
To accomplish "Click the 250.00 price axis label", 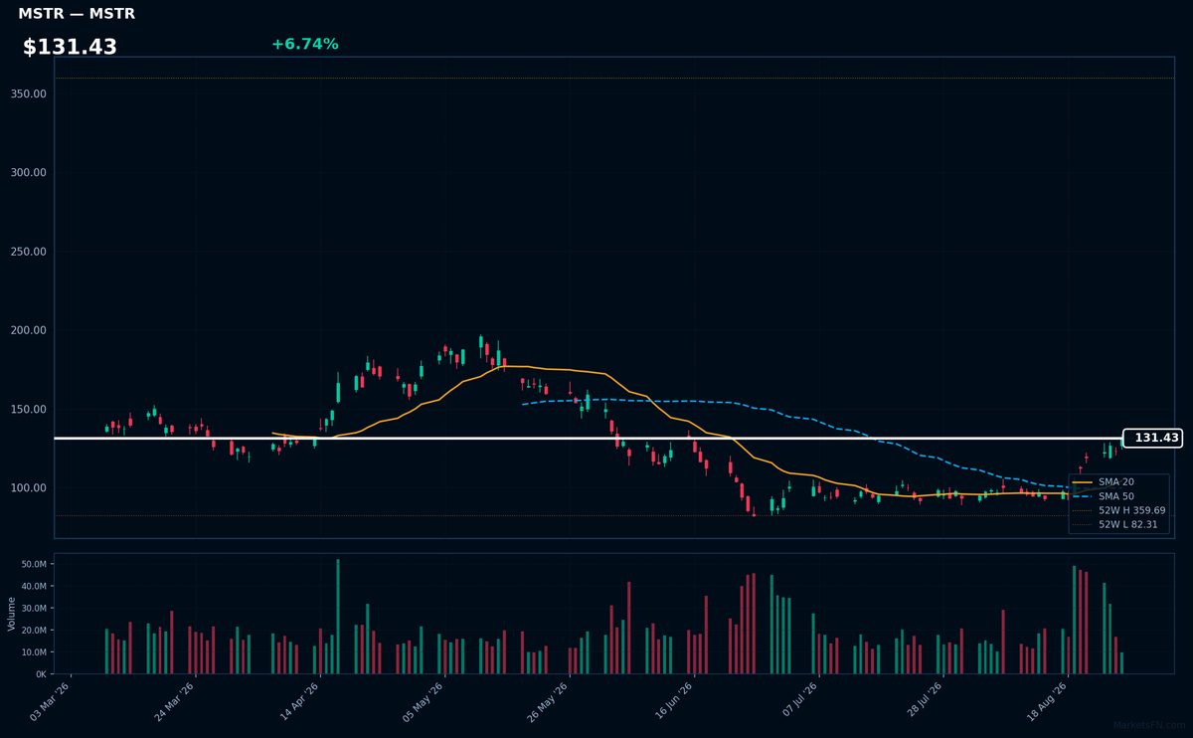I will pyautogui.click(x=29, y=252).
